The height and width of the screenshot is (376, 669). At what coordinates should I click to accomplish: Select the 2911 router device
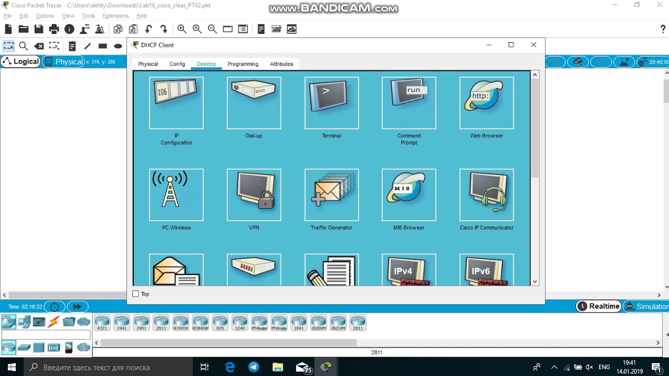[161, 323]
